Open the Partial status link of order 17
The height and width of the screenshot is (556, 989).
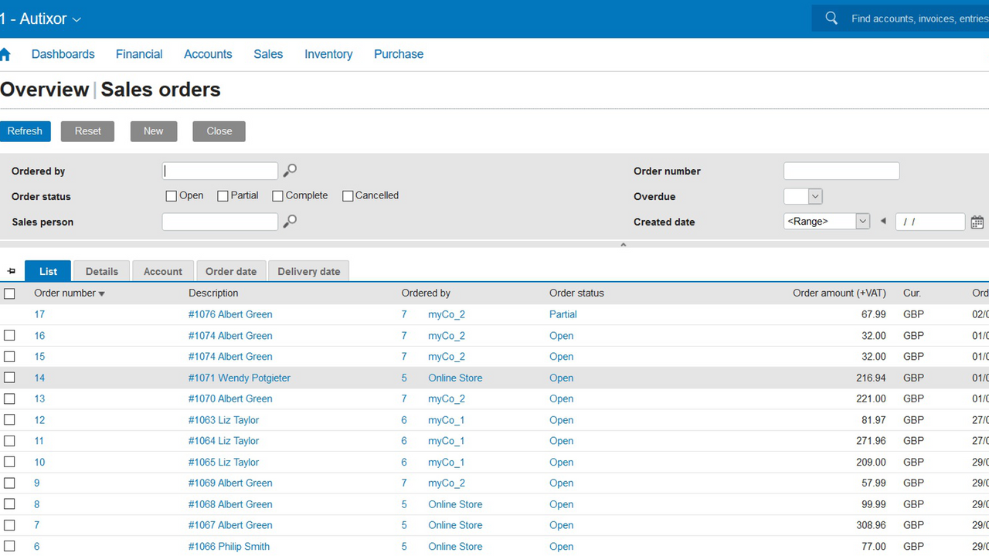(x=563, y=314)
